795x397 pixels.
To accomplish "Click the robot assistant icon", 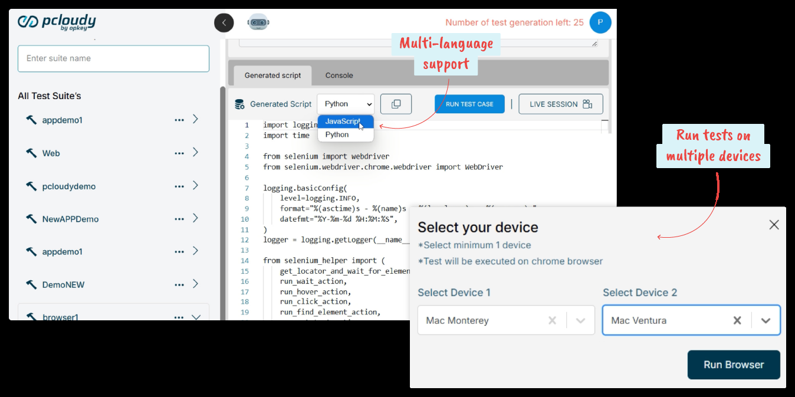I will [258, 22].
